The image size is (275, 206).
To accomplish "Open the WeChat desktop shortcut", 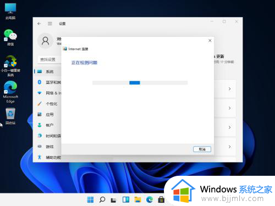I will tap(10, 37).
